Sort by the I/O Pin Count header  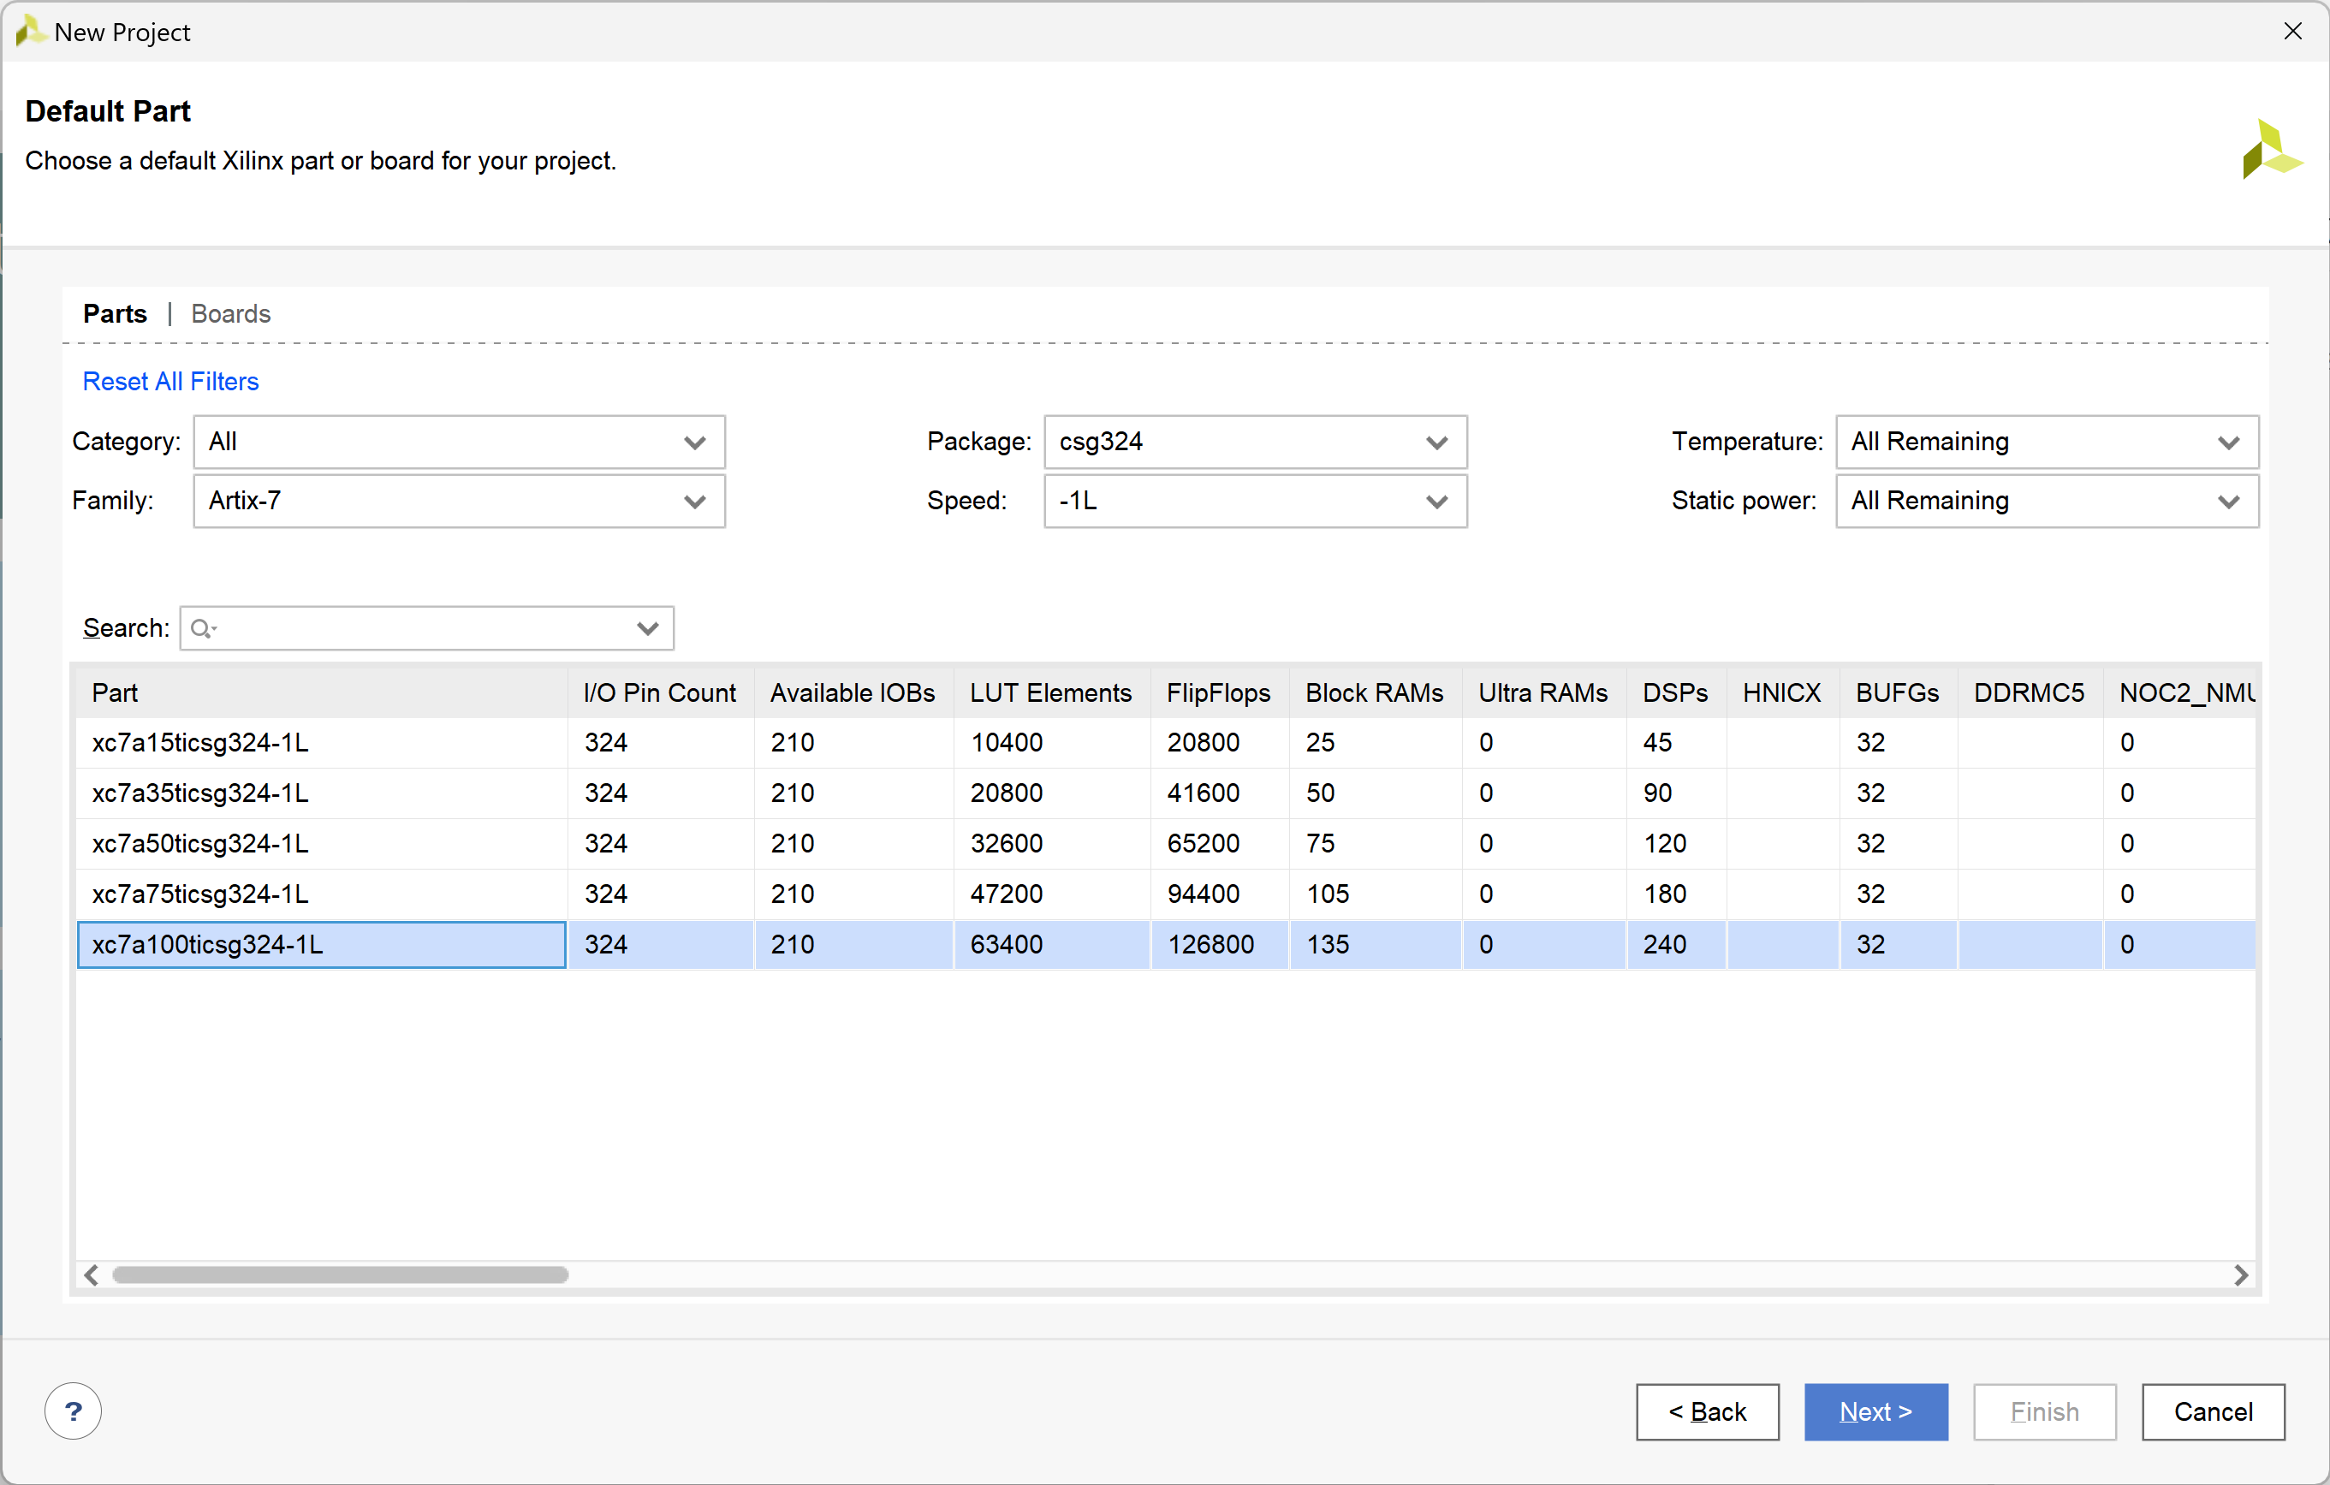point(661,692)
